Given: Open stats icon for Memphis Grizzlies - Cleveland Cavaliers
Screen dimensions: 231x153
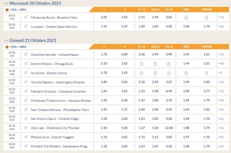Looking at the screenshot, I should 26,91.
